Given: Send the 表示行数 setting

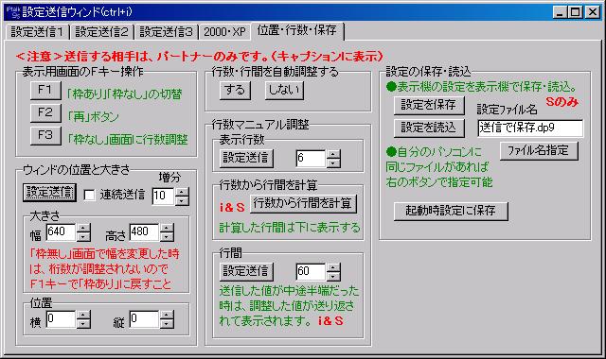Looking at the screenshot, I should [246, 158].
